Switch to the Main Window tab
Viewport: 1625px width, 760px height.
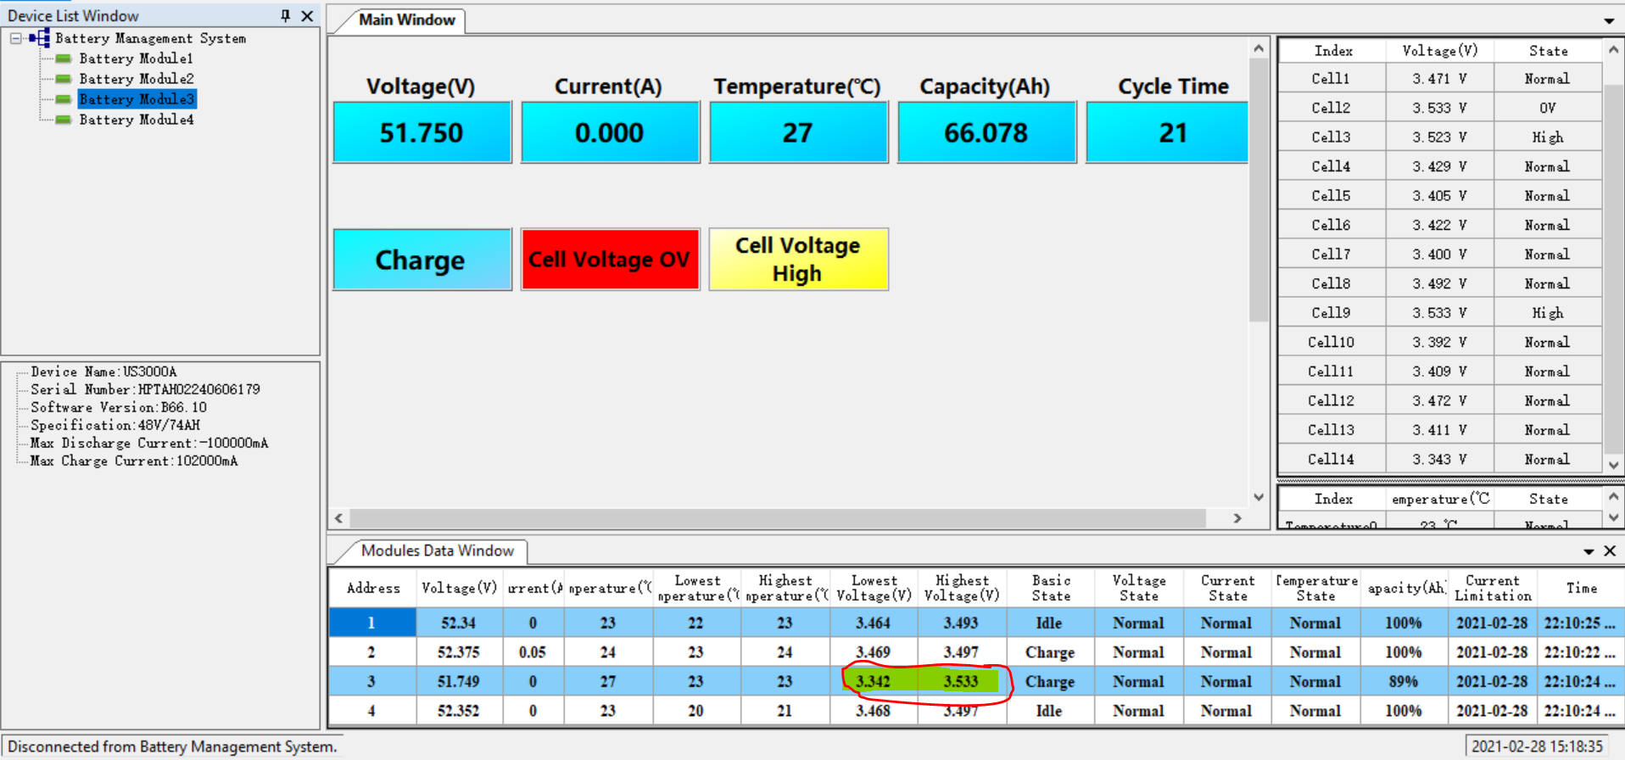pyautogui.click(x=406, y=20)
